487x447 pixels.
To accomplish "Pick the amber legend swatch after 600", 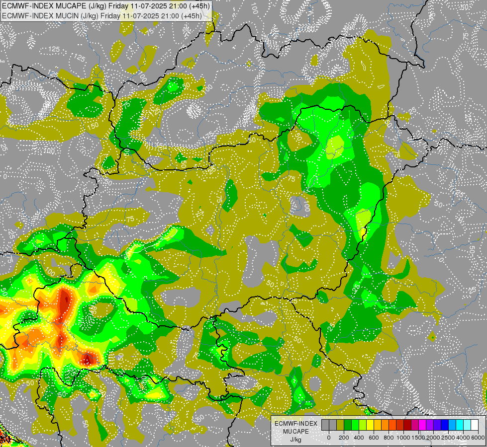I will [378, 425].
